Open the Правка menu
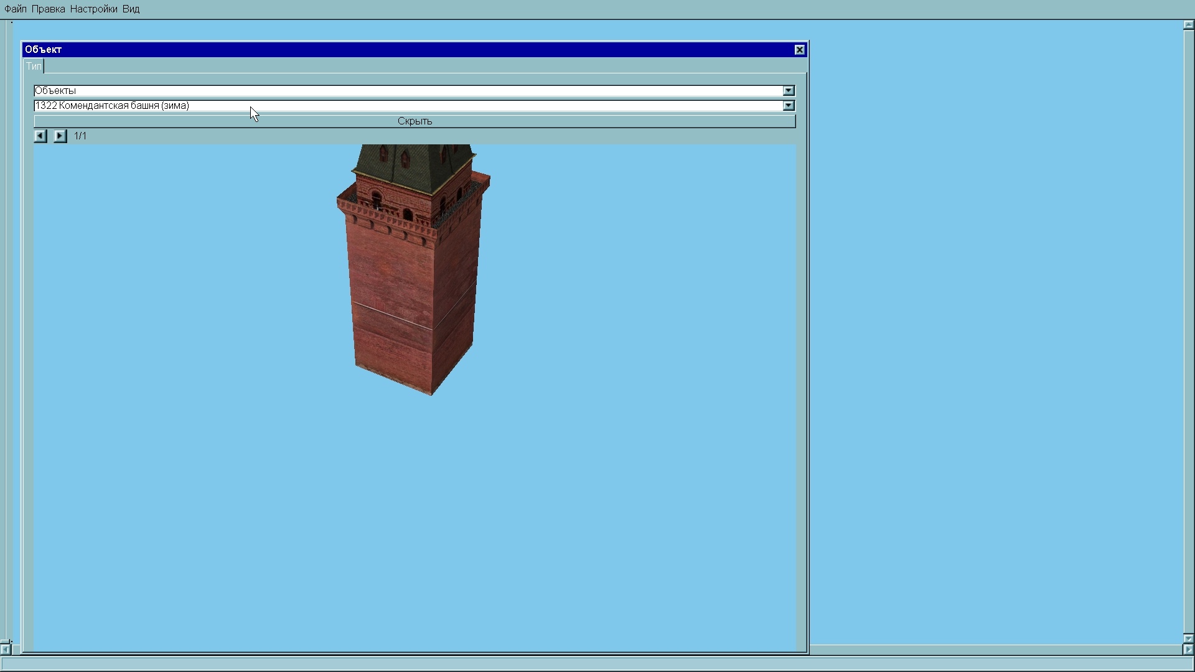 tap(49, 9)
